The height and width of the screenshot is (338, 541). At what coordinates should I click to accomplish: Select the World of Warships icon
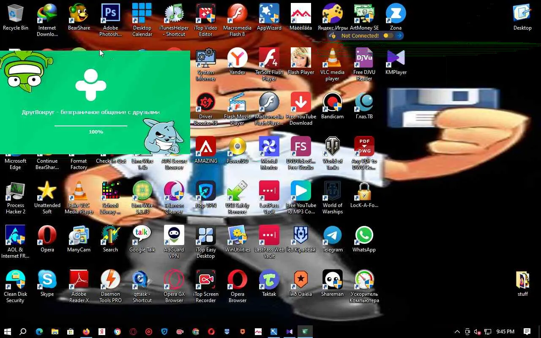pos(333,198)
